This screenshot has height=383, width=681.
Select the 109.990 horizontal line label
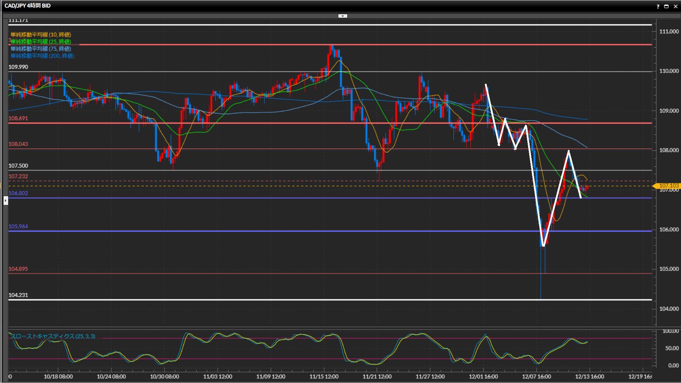18,67
